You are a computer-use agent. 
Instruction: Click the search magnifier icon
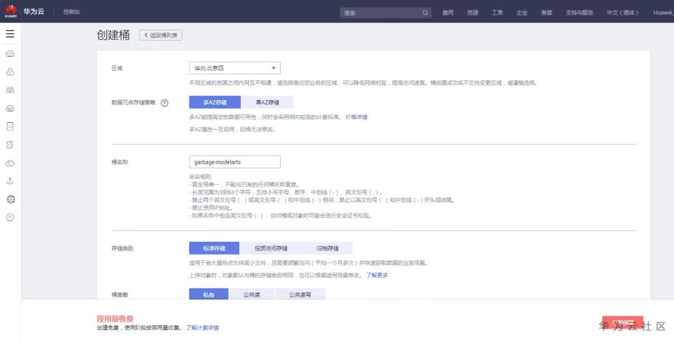click(425, 12)
